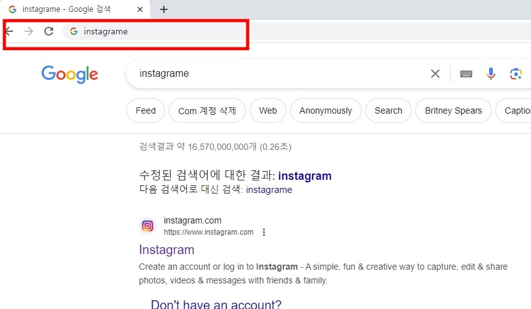
Task: Open the on-screen keyboard input tool
Action: [x=467, y=74]
